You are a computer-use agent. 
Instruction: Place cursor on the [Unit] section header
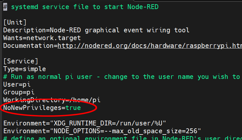(15, 23)
